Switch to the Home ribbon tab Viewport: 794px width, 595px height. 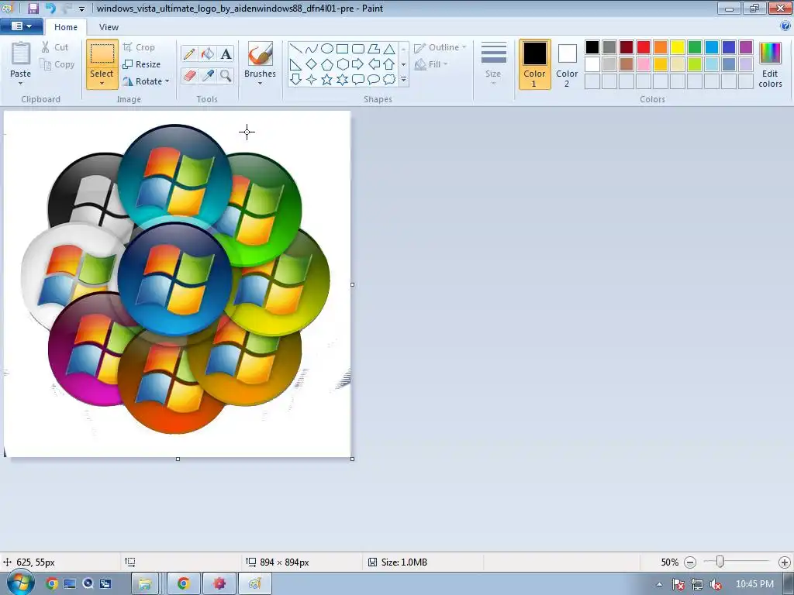[x=66, y=27]
